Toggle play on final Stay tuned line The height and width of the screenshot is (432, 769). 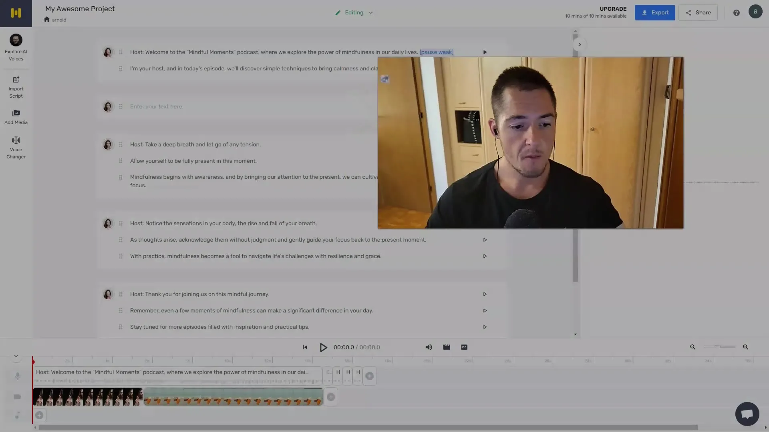tap(485, 326)
